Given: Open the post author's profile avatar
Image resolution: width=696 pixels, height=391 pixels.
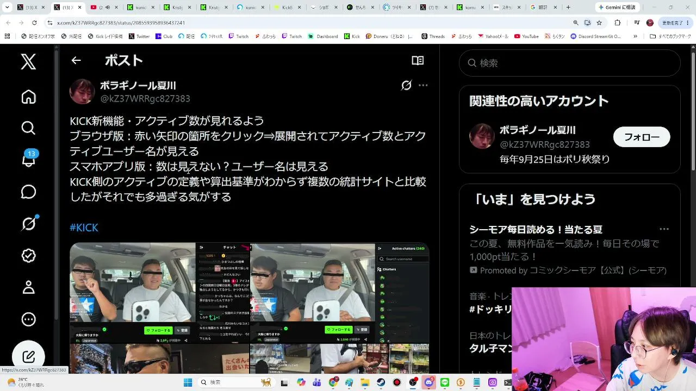Looking at the screenshot, I should coord(82,91).
